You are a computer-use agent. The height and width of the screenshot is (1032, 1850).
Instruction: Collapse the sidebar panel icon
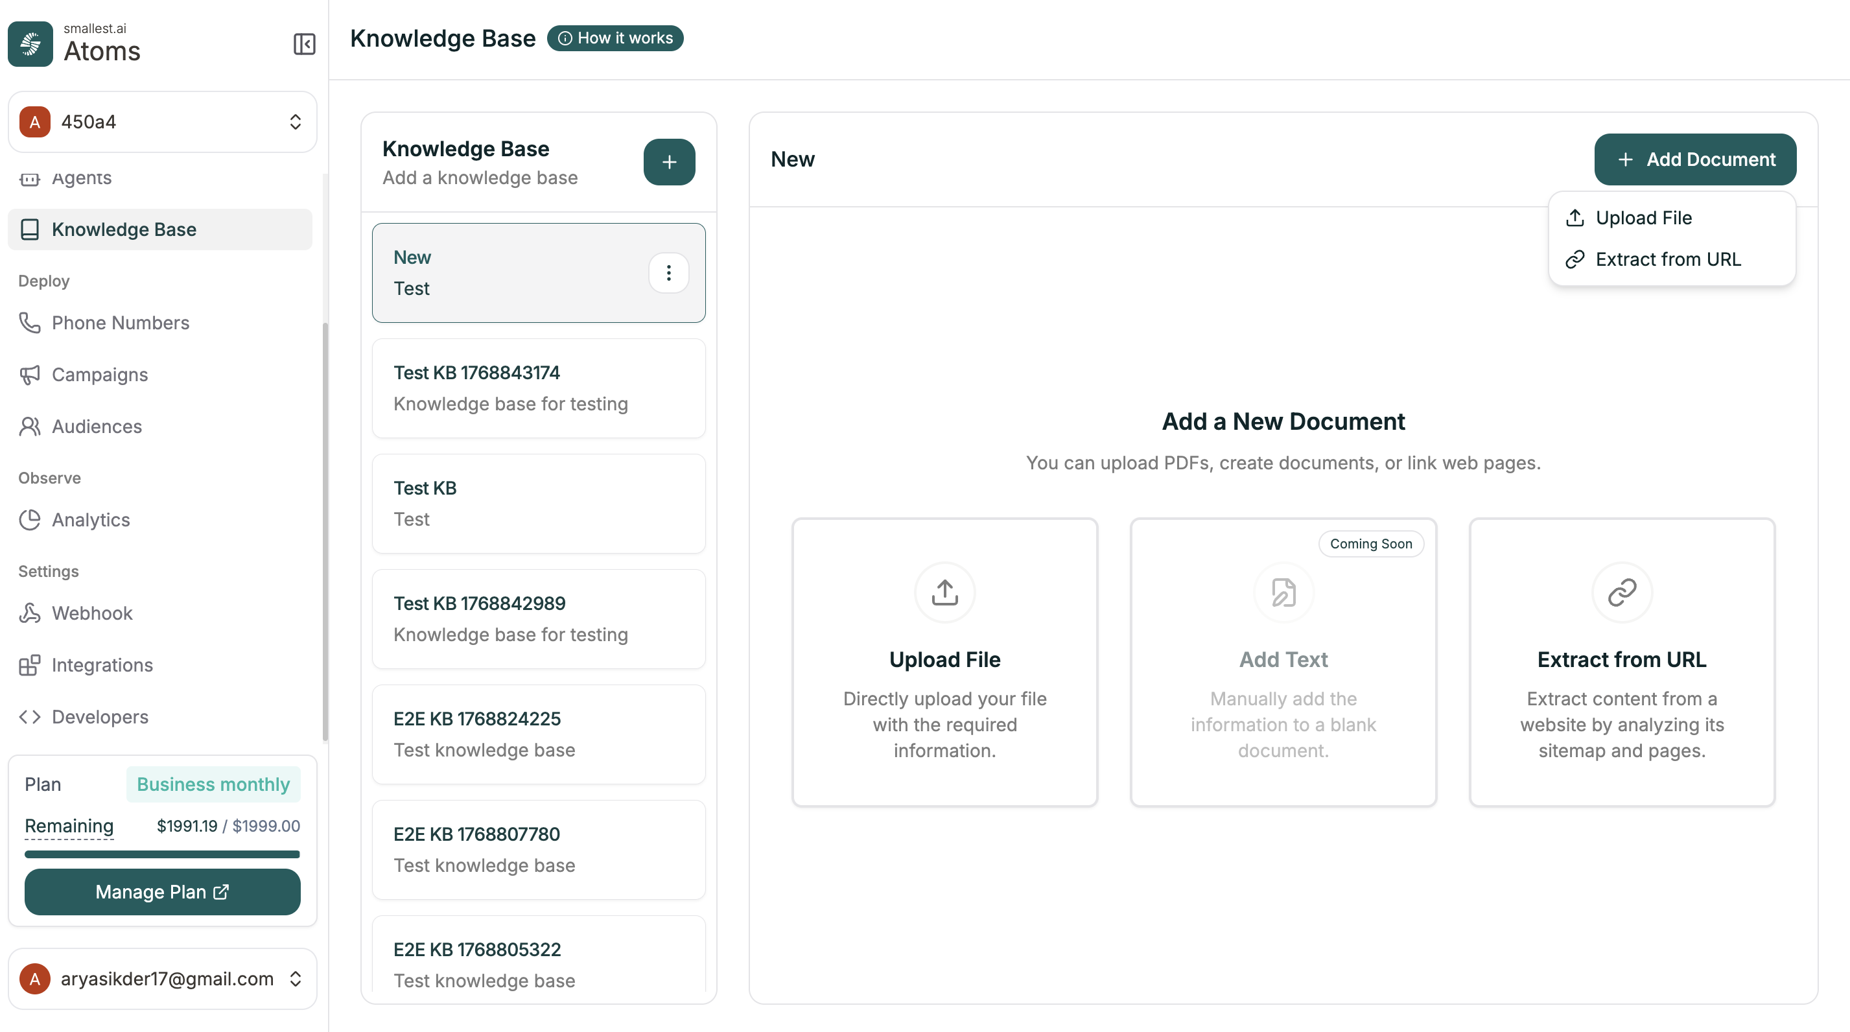[305, 44]
